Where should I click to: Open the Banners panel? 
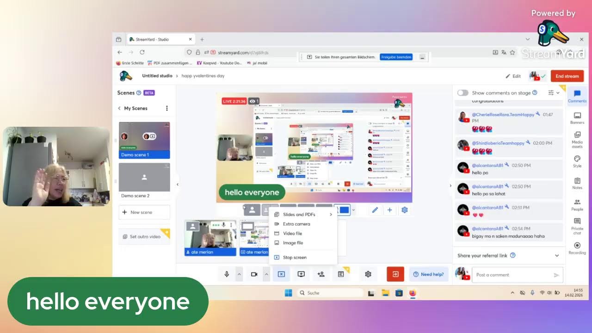[577, 118]
